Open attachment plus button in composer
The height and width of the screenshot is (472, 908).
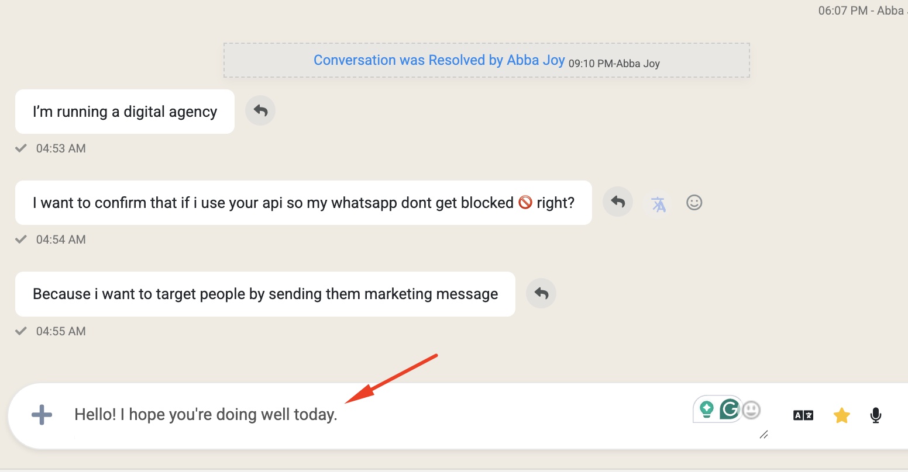pyautogui.click(x=42, y=415)
